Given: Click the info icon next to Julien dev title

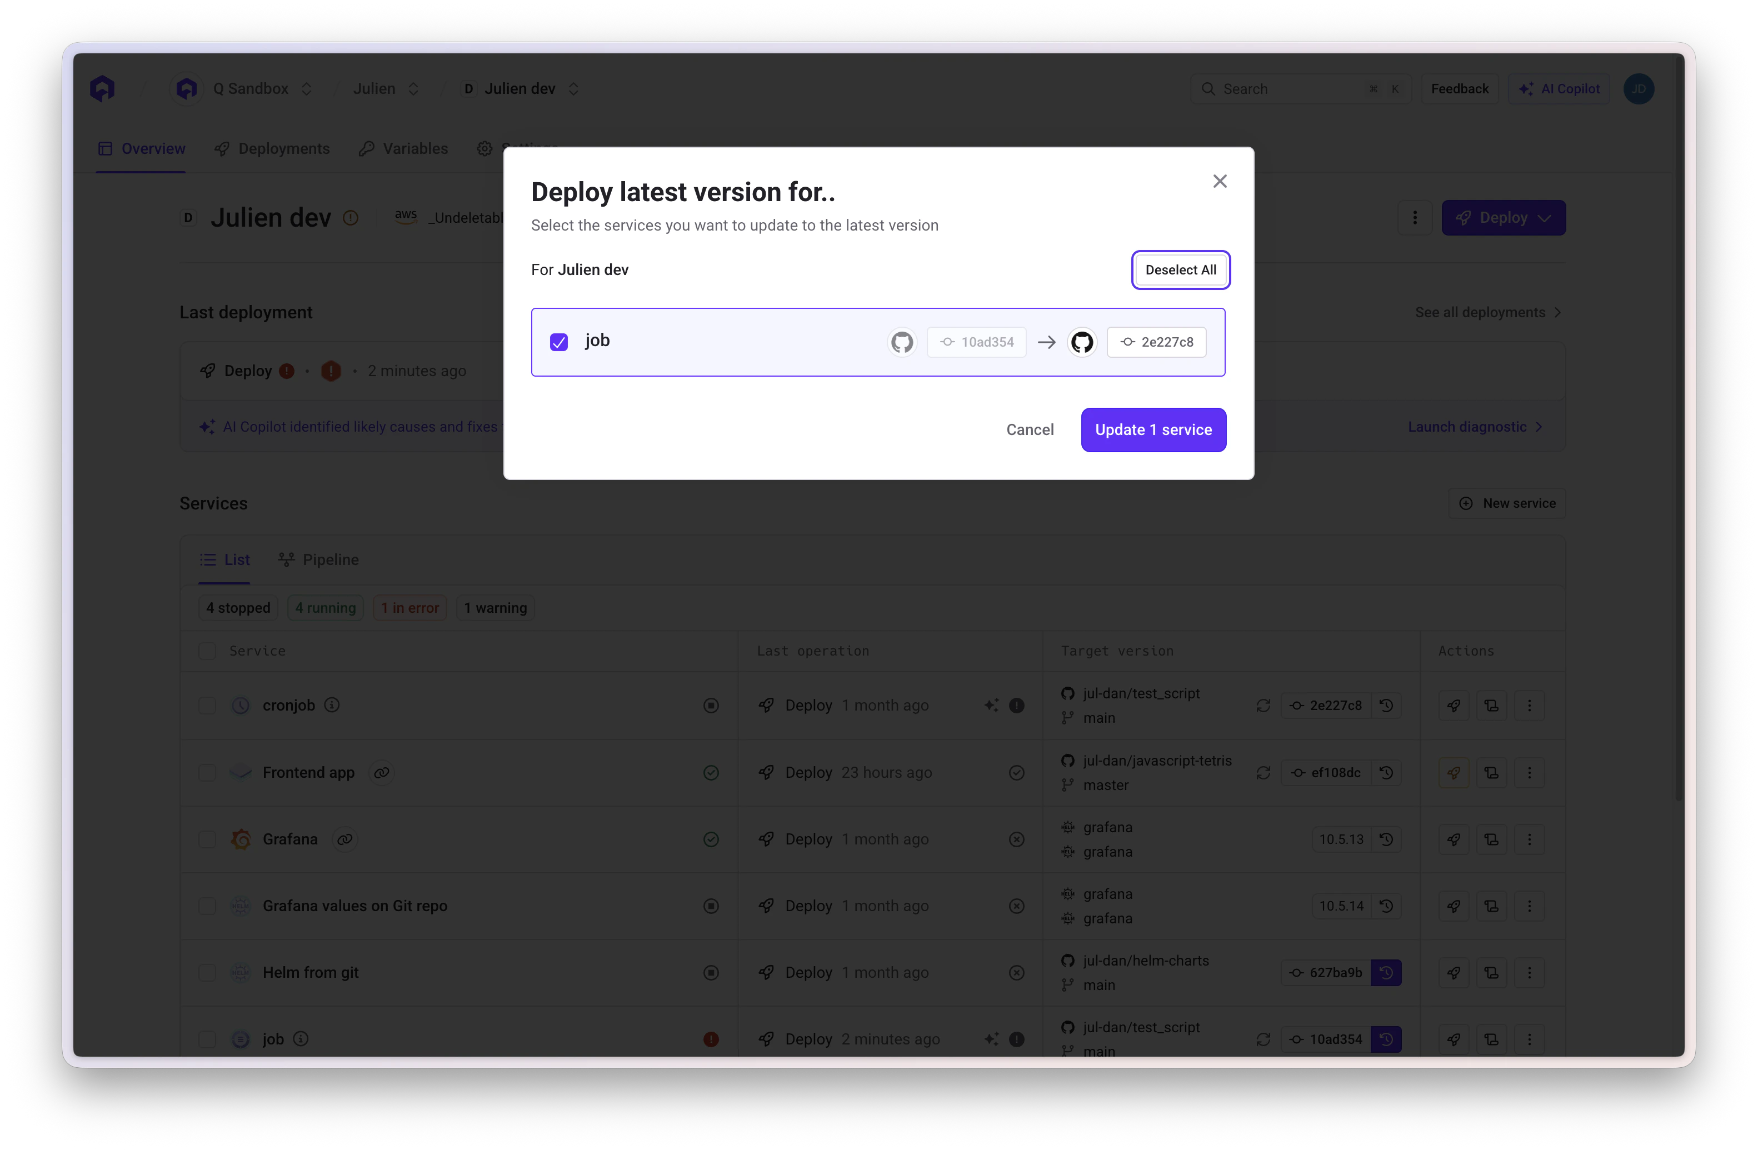Looking at the screenshot, I should [x=351, y=218].
